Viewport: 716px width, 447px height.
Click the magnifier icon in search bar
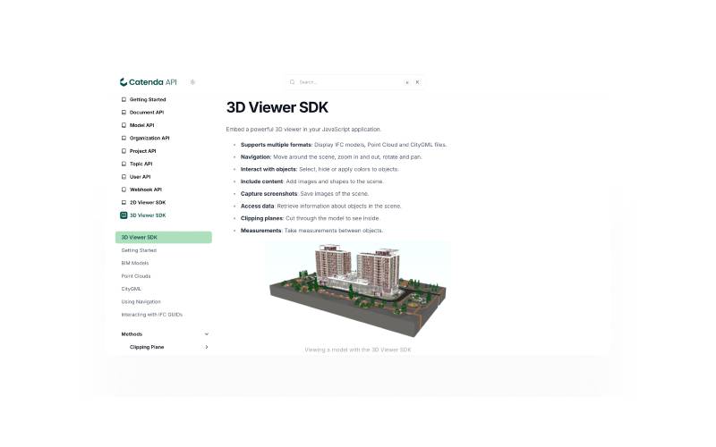pos(293,82)
